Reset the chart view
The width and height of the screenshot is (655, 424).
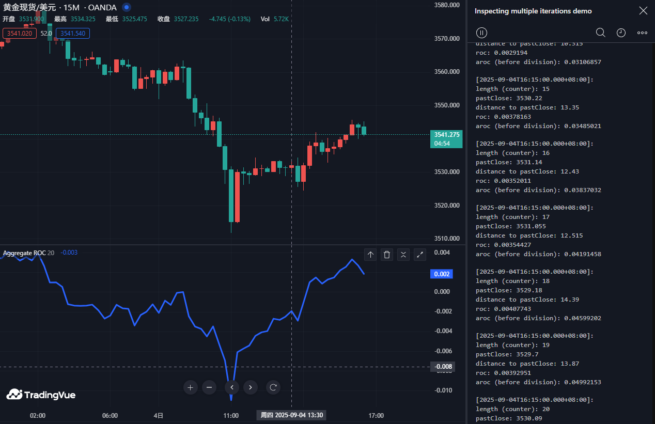(273, 387)
